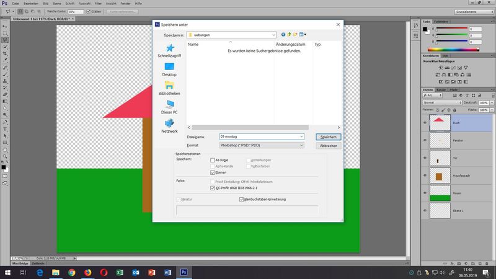Select the Horizontal Type tool

5,129
